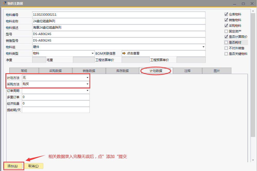Open the 库存数据 tab
Image resolution: width=257 pixels, height=171 pixels.
(122, 71)
